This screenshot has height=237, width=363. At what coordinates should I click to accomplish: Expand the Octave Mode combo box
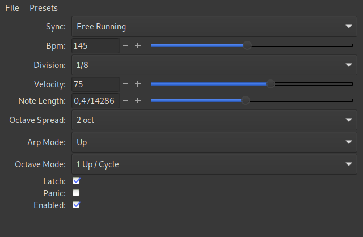click(214, 164)
